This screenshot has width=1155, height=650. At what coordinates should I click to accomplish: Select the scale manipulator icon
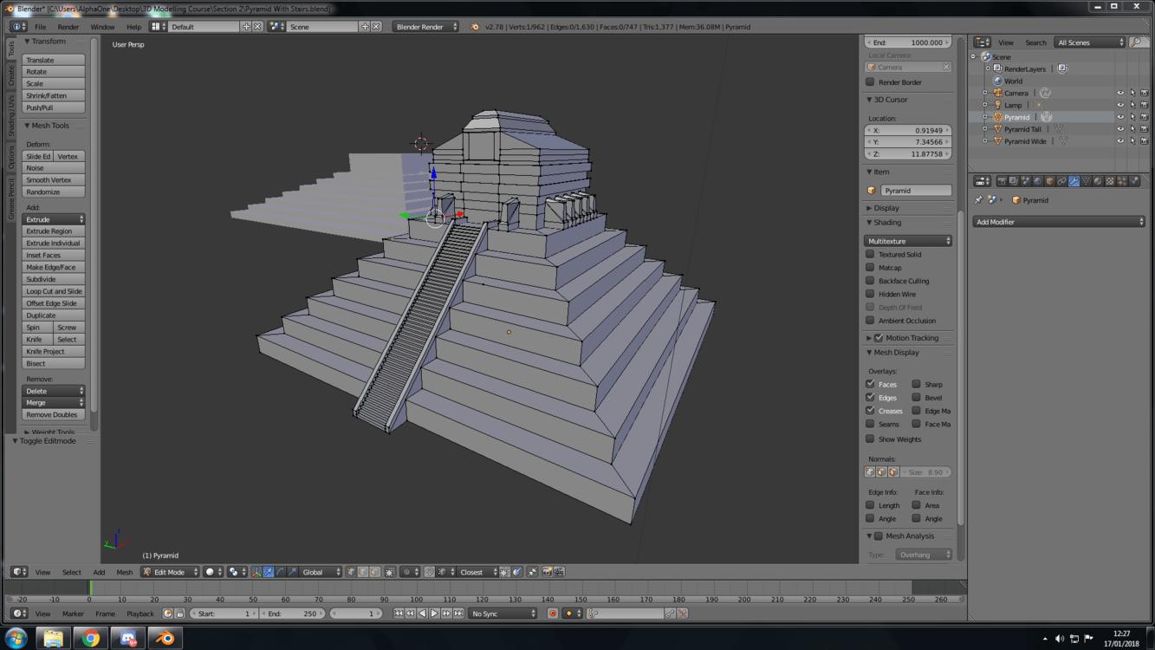tap(292, 572)
